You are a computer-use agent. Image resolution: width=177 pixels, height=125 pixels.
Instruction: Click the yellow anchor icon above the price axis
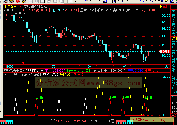160,6
